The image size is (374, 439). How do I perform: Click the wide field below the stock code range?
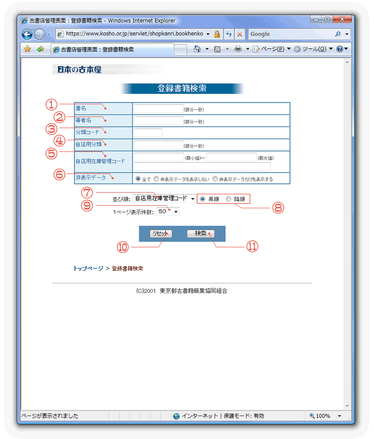[x=202, y=166]
